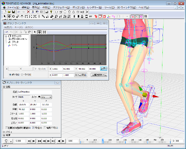Click the play forward button on timeline bar
The image size is (186, 149).
point(63,141)
